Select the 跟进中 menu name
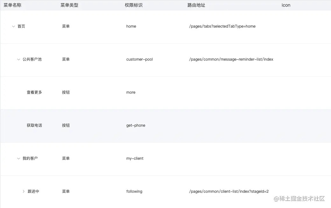Image resolution: width=331 pixels, height=208 pixels. coord(33,191)
